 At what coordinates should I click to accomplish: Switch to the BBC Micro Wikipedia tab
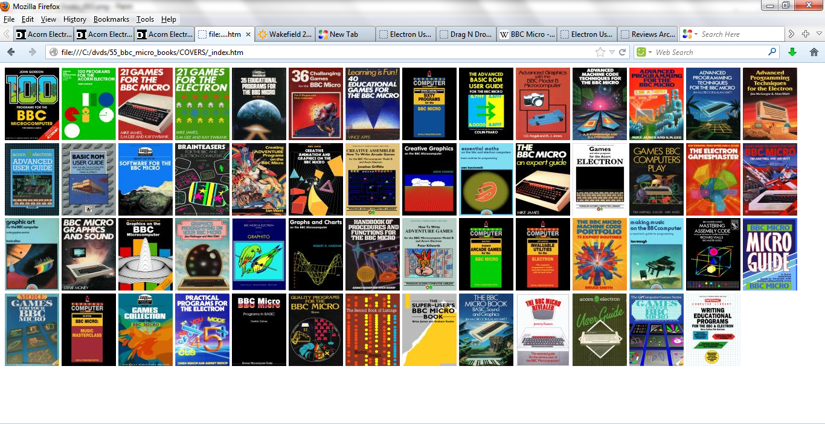coord(527,34)
